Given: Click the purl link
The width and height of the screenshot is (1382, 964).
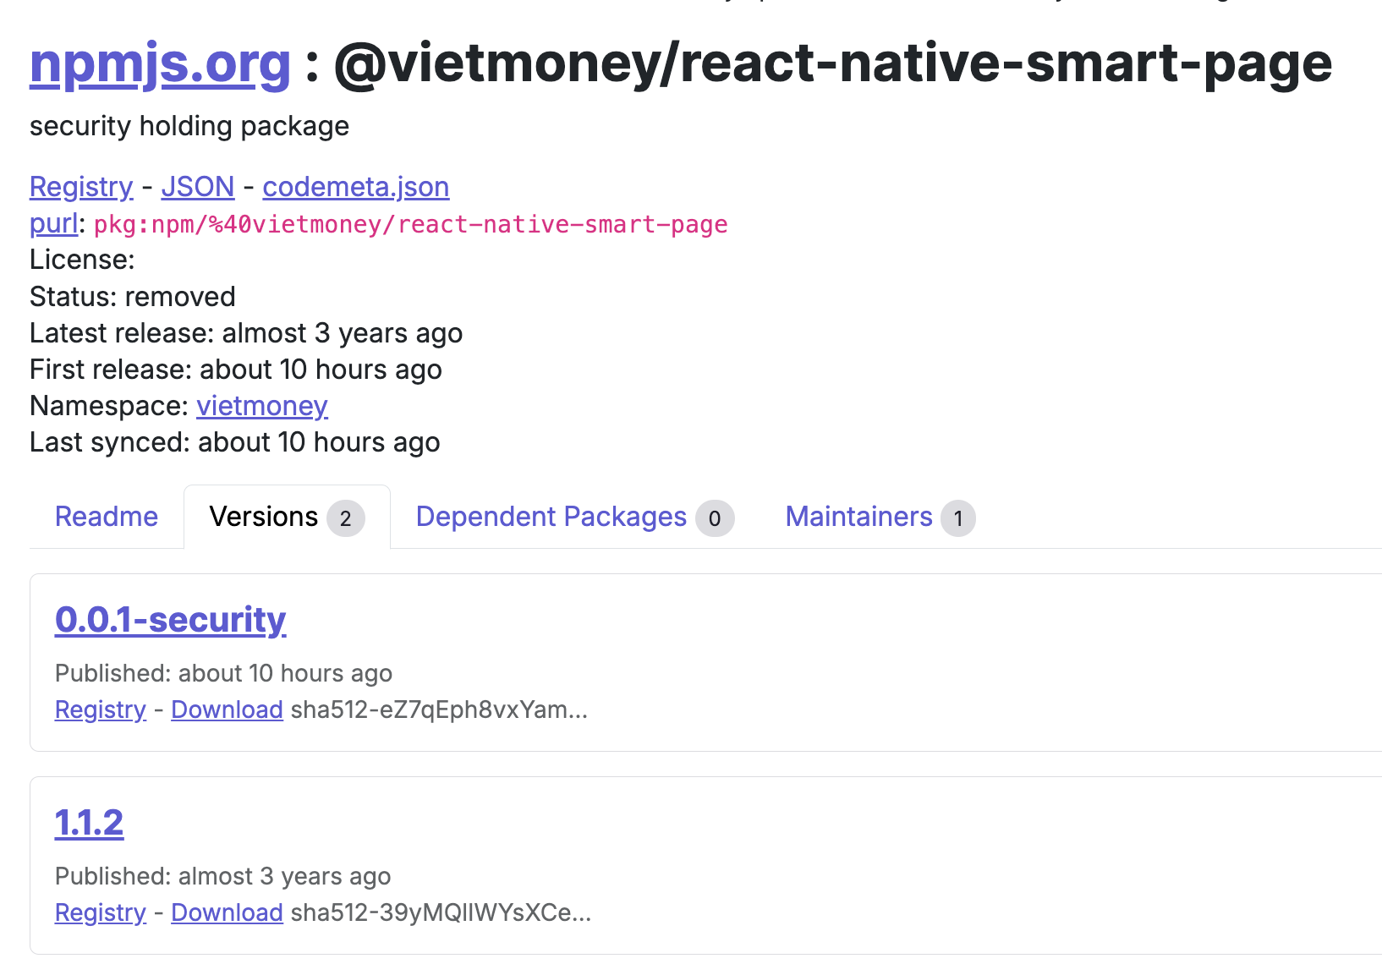Looking at the screenshot, I should click(54, 224).
